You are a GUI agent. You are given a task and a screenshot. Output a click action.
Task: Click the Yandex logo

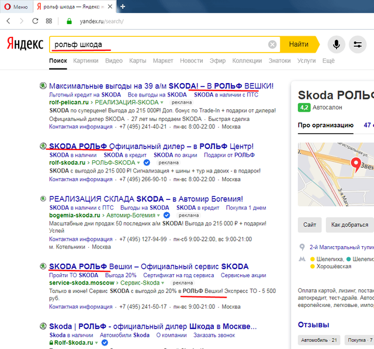[25, 44]
